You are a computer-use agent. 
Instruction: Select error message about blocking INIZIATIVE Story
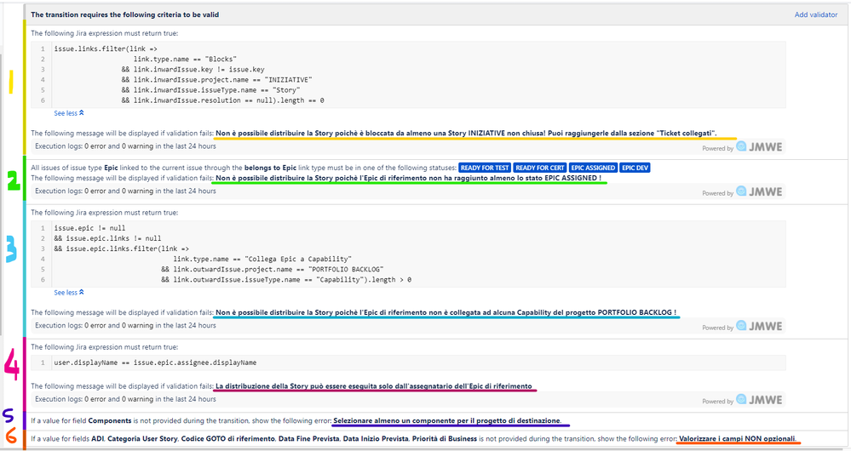(x=466, y=134)
